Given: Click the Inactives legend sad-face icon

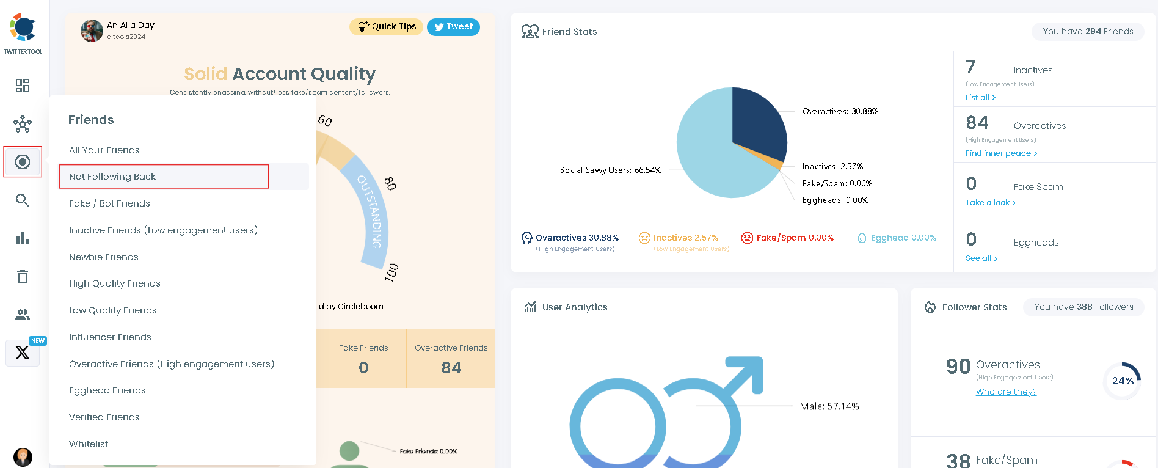Looking at the screenshot, I should pos(644,238).
